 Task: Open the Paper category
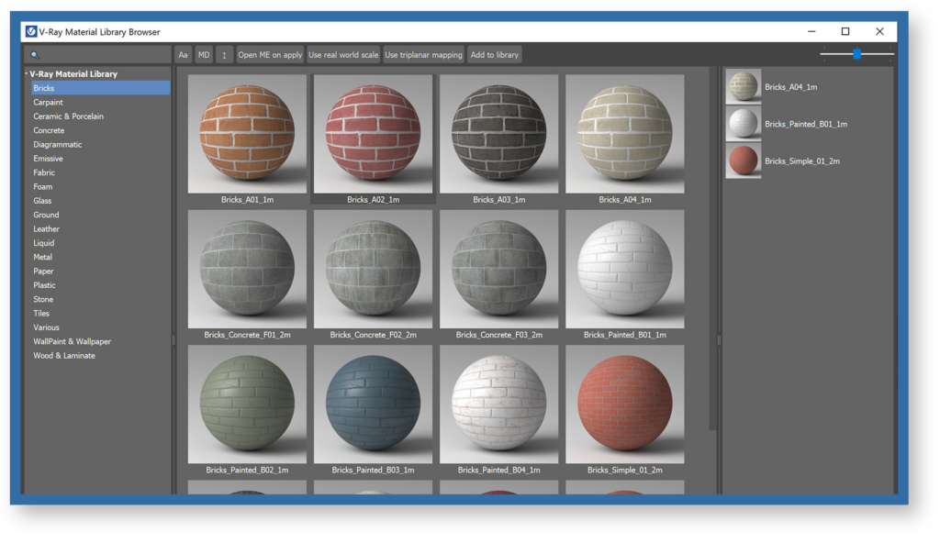(x=43, y=271)
